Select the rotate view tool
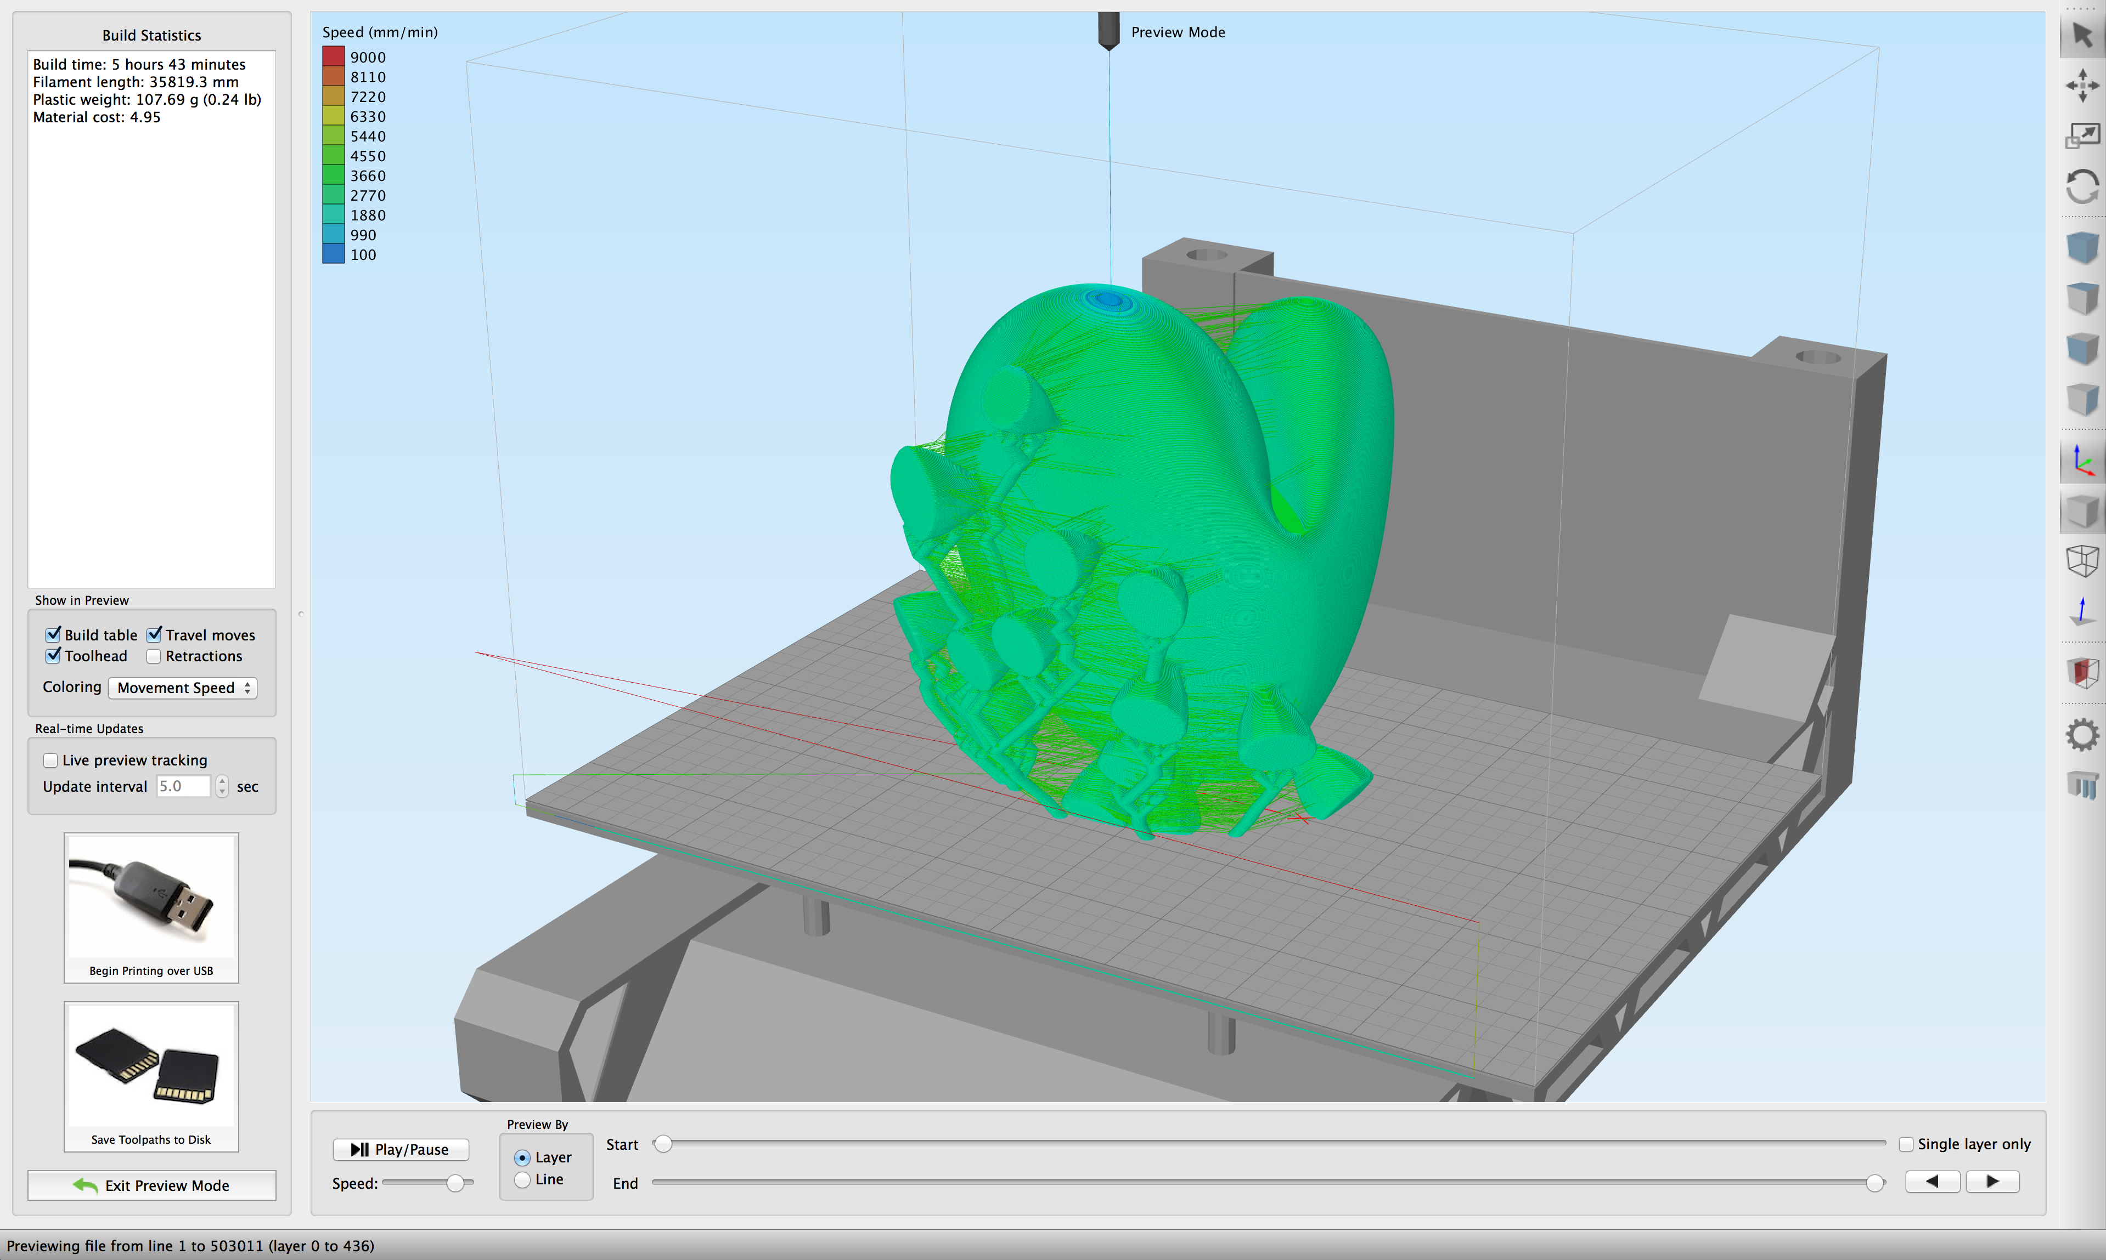The height and width of the screenshot is (1260, 2106). pyautogui.click(x=2083, y=187)
